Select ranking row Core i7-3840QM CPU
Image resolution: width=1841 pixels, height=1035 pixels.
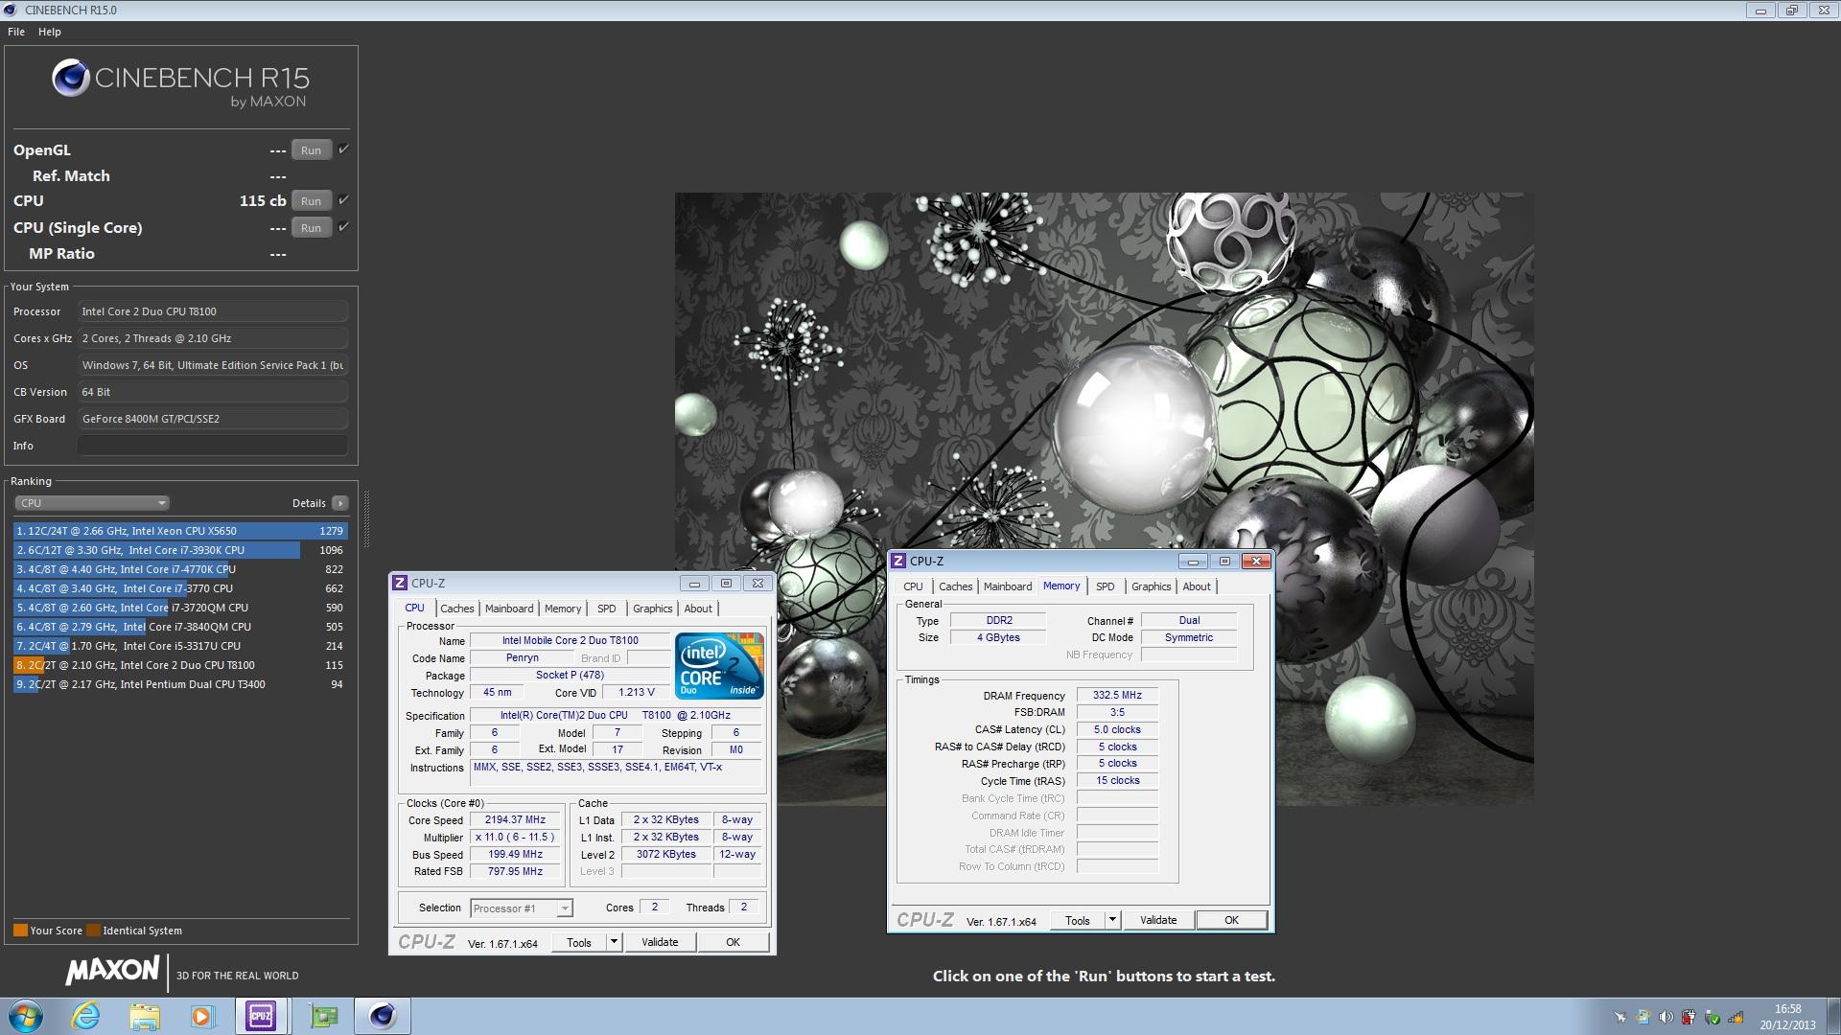(180, 627)
